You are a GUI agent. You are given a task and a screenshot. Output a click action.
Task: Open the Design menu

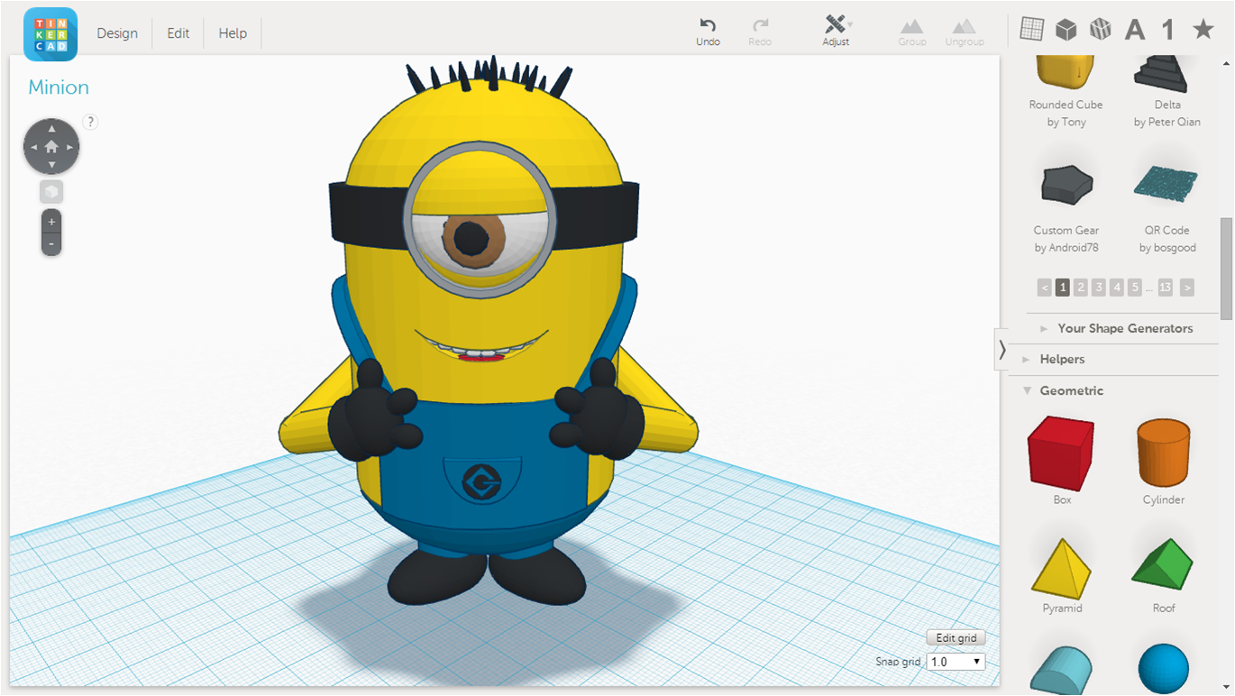[x=117, y=33]
